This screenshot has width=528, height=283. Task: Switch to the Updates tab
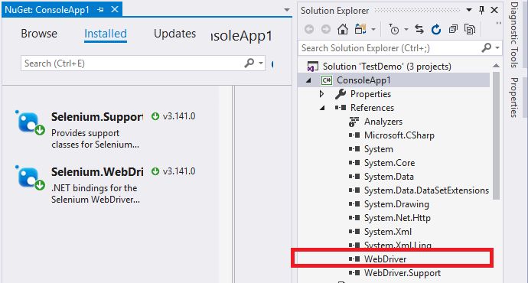(x=174, y=34)
